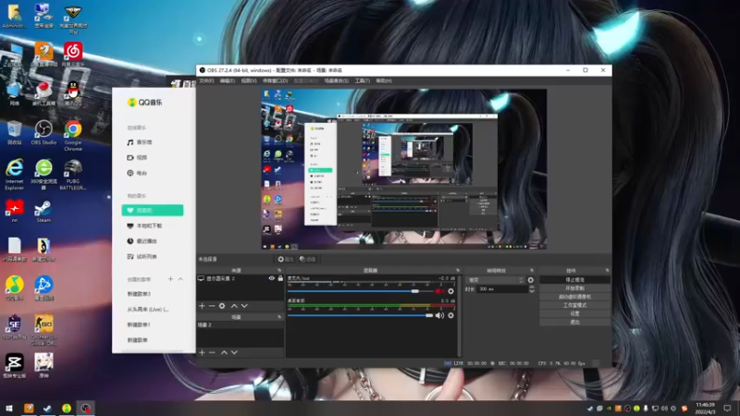This screenshot has width=740, height=416.
Task: Select the display capture source row
Action: coord(240,279)
